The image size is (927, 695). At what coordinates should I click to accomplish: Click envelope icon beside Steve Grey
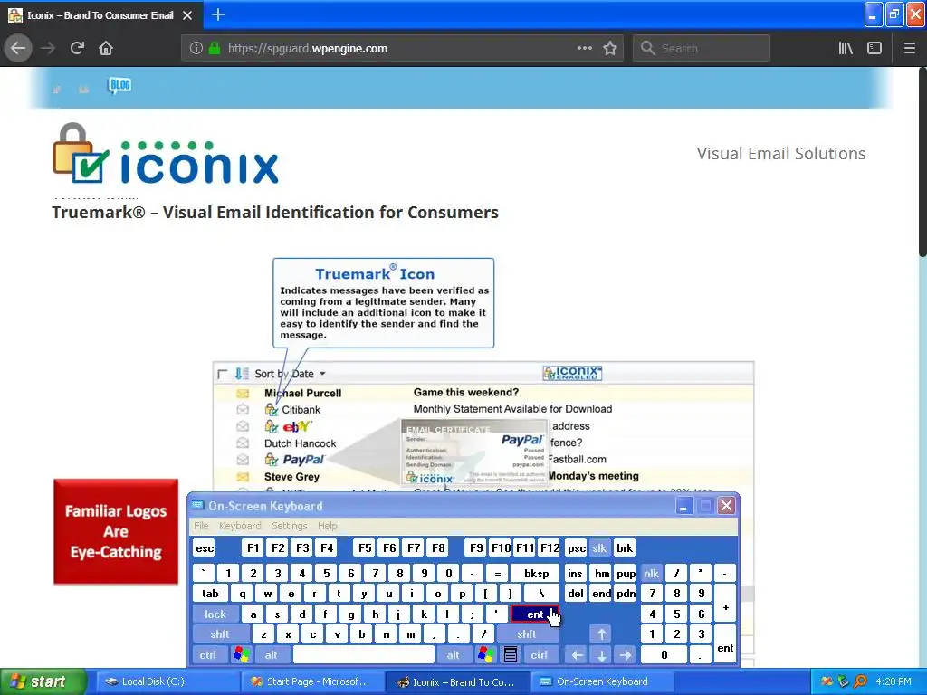click(243, 476)
